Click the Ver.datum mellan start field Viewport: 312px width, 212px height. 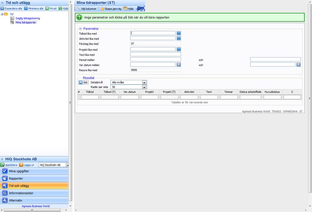tap(153, 64)
